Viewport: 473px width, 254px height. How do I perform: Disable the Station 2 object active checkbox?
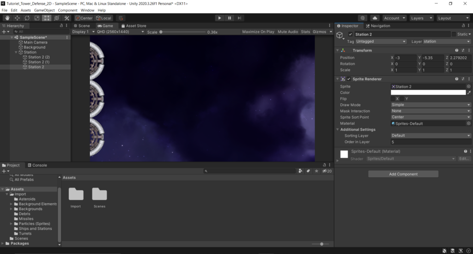(x=351, y=35)
